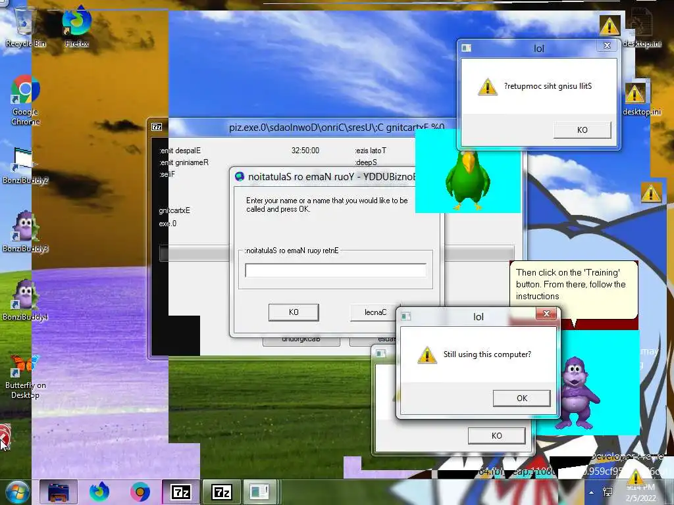This screenshot has width=674, height=505.
Task: Click warning icon in mirrored lol dialog
Action: point(488,87)
